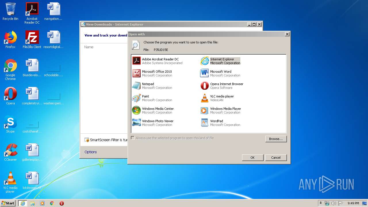Choose Internet Explorer icon in the program list

pyautogui.click(x=204, y=61)
